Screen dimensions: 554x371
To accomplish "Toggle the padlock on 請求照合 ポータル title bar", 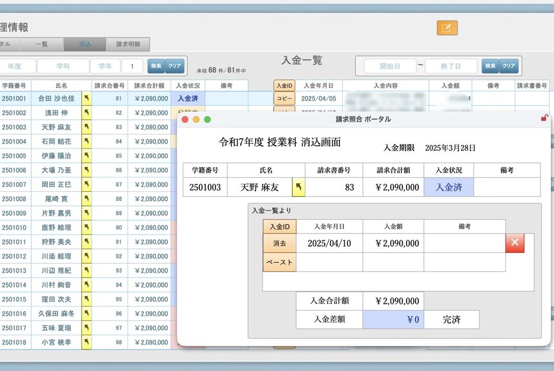I will (545, 119).
